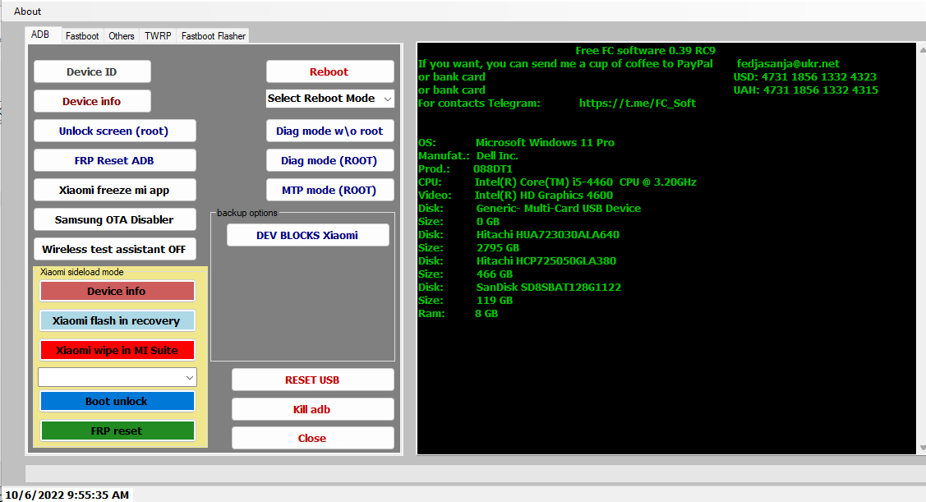This screenshot has height=502, width=926.
Task: Turn off the Wireless test assistant
Action: pos(114,248)
